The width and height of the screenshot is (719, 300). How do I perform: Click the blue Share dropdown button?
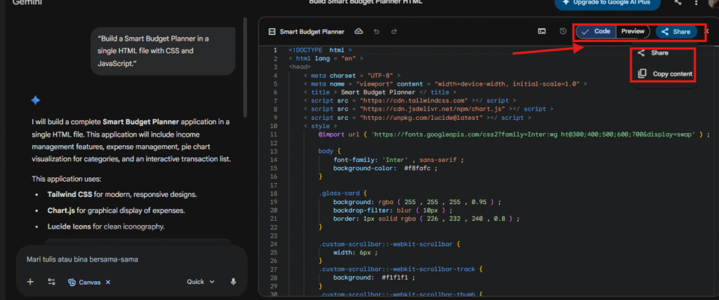[x=675, y=32]
